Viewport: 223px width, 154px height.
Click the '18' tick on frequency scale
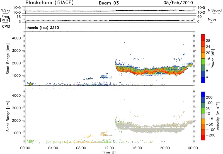point(19,17)
